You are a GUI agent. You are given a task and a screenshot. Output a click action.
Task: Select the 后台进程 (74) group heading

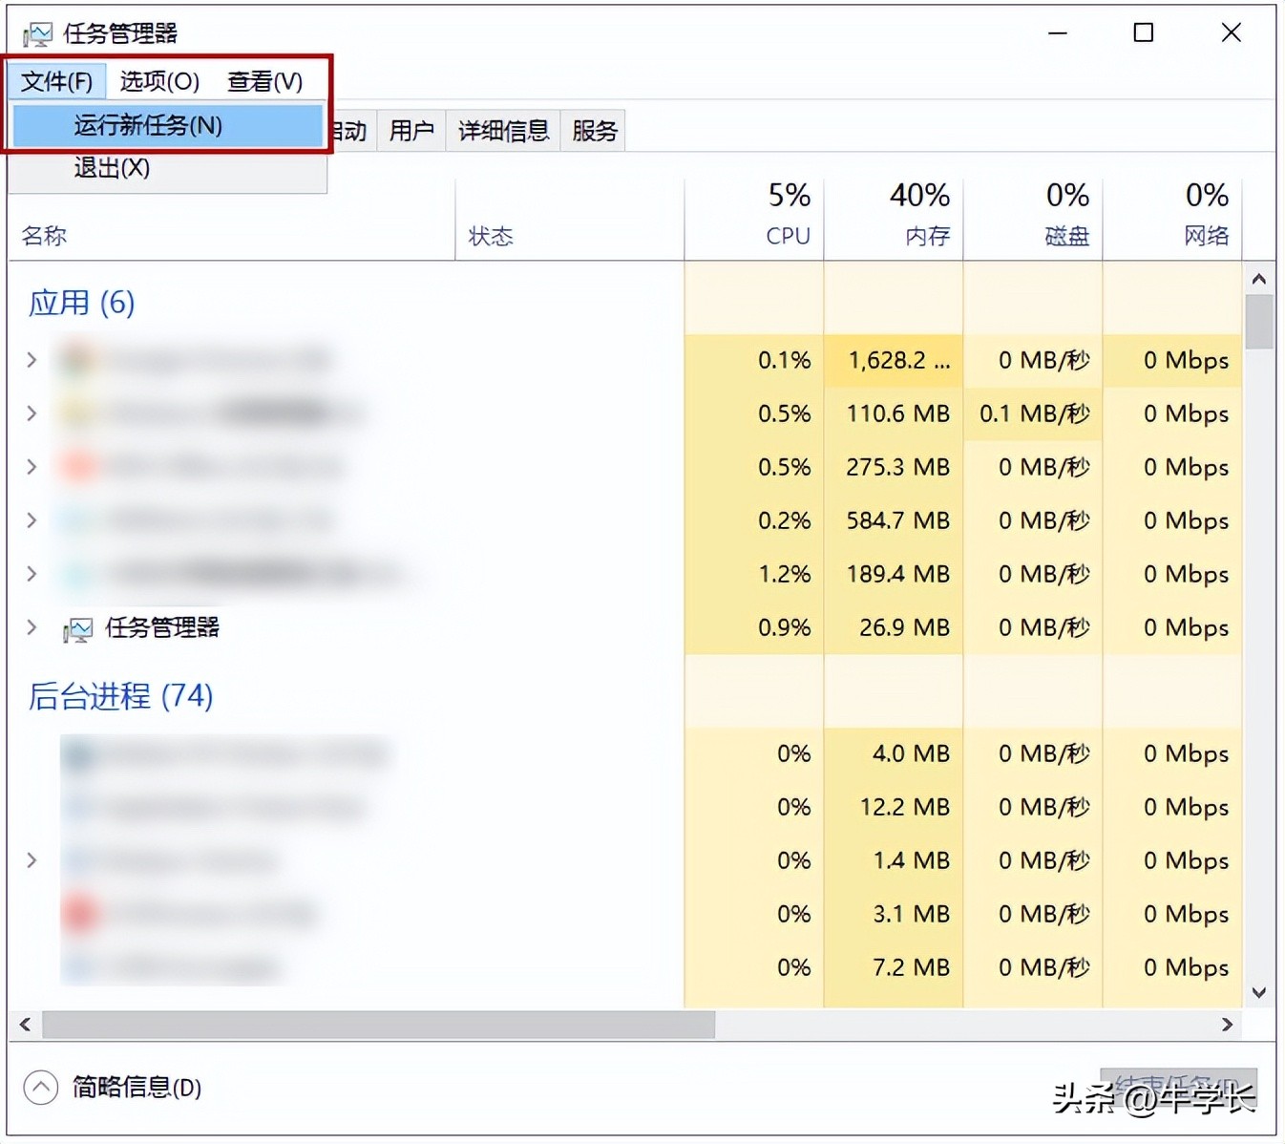click(120, 696)
